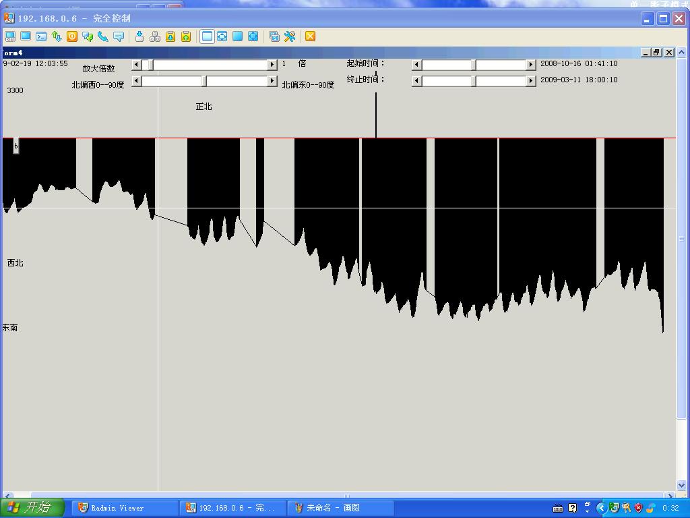Click the end time value 2009-03-11 18:00:10
Screen dimensions: 690x518
click(x=579, y=80)
